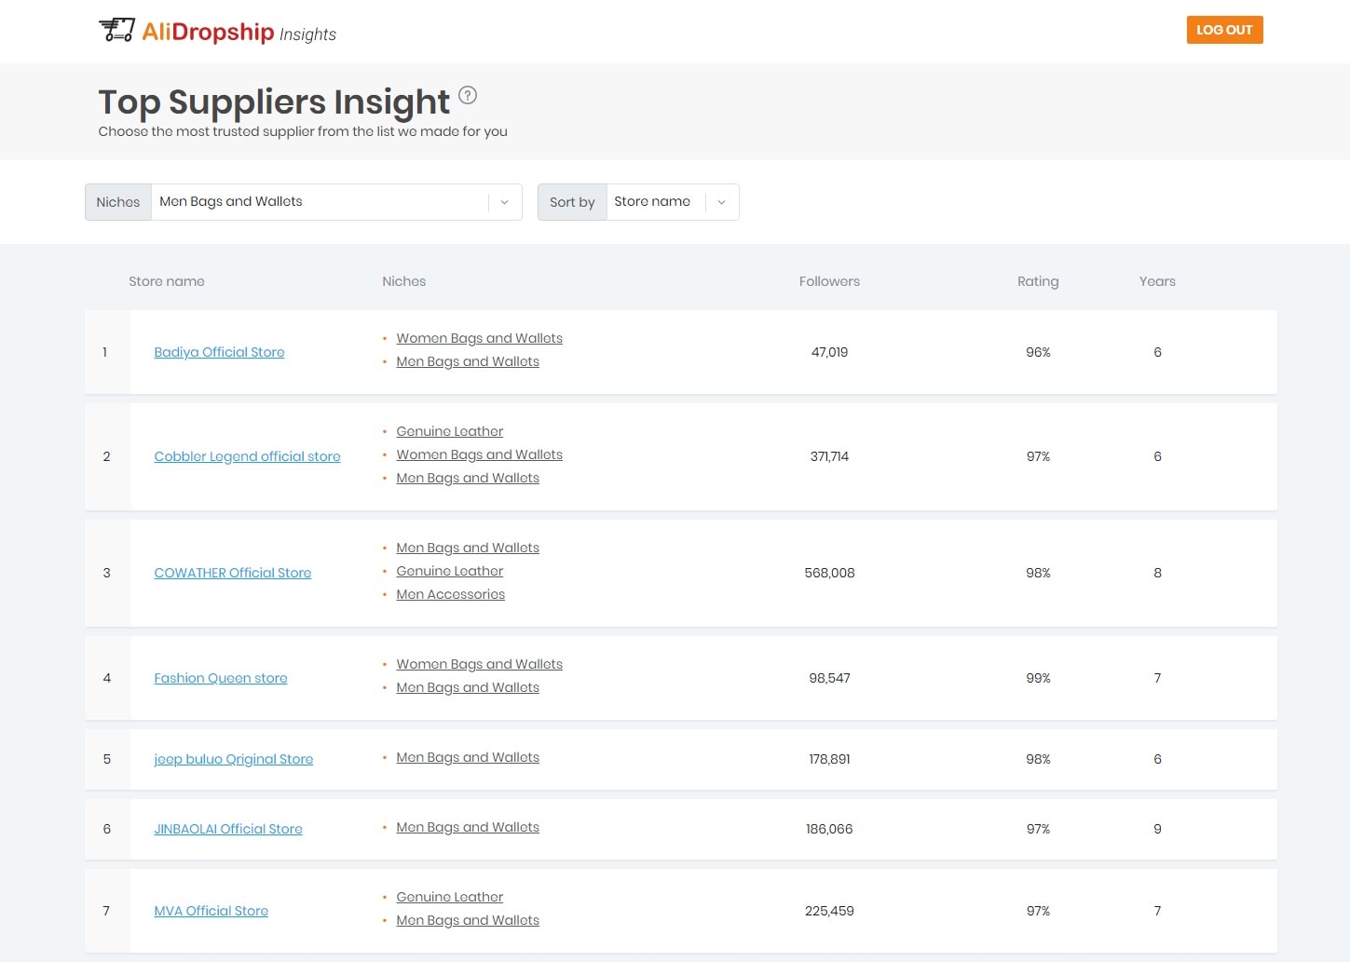Click Men Accessories niche under COWATHER
This screenshot has height=962, width=1350.
click(450, 594)
